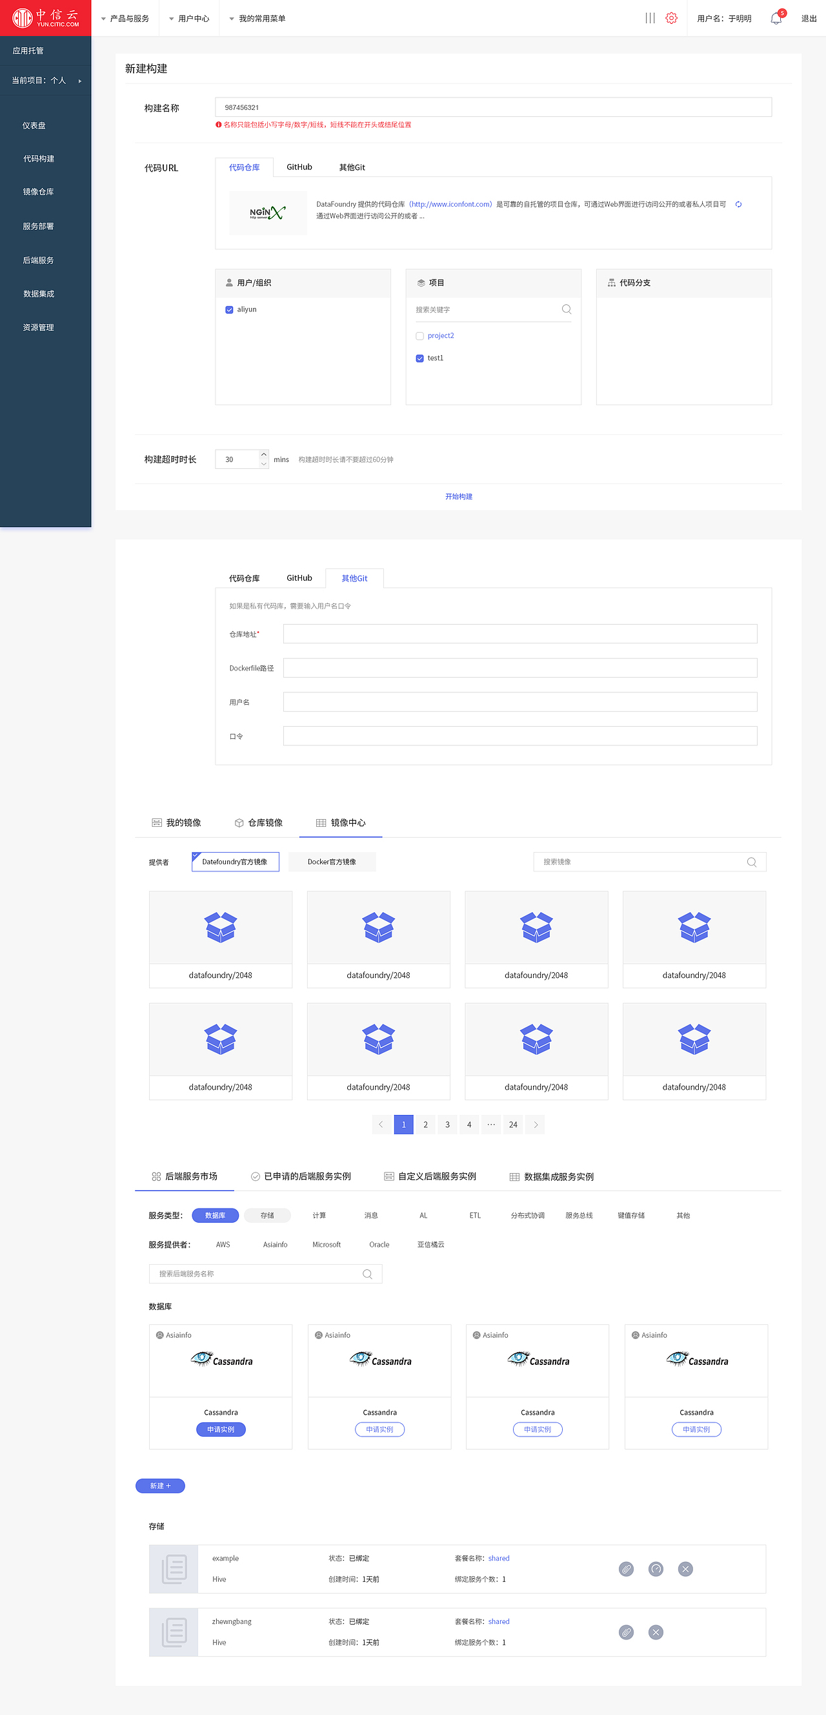Select the Datefoundry官方镜像 provider option
826x1715 pixels.
236,862
